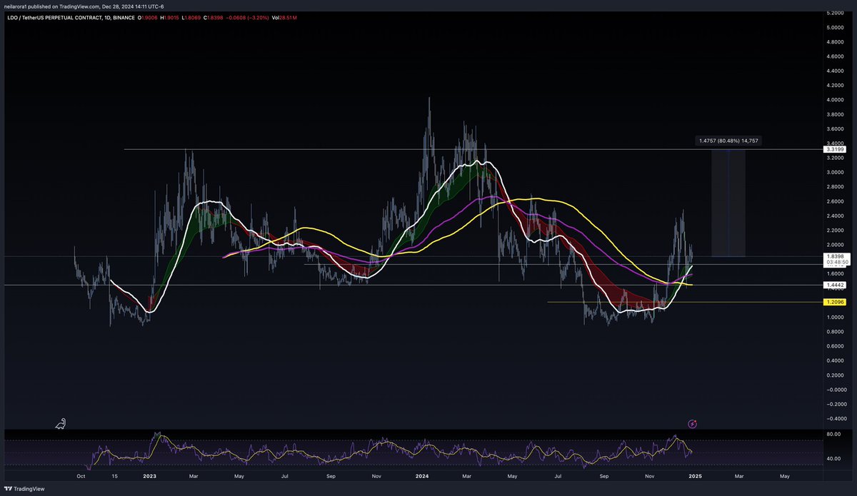This screenshot has height=496, width=857.
Task: Click the 1.4442 price label on the right axis
Action: point(834,285)
